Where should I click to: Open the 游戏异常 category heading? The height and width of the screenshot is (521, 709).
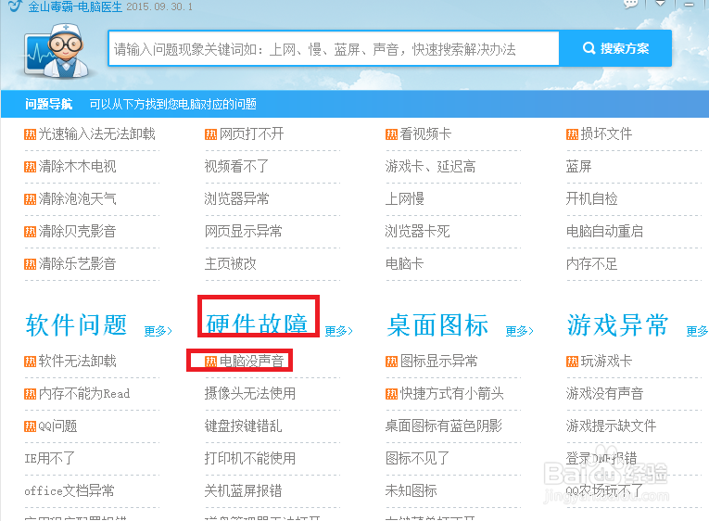click(617, 325)
